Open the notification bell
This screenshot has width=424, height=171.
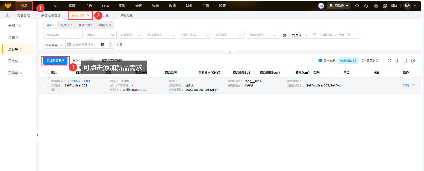[x=376, y=6]
